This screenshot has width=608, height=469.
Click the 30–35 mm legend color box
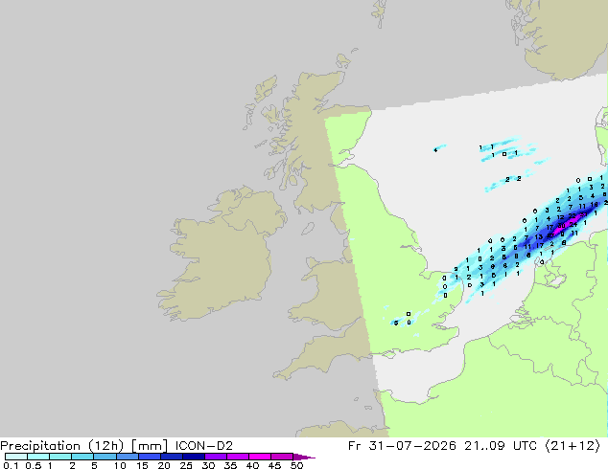coord(215,457)
